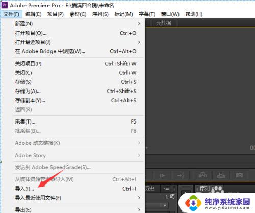Choose 存储为(A)... menu entry

(75, 91)
